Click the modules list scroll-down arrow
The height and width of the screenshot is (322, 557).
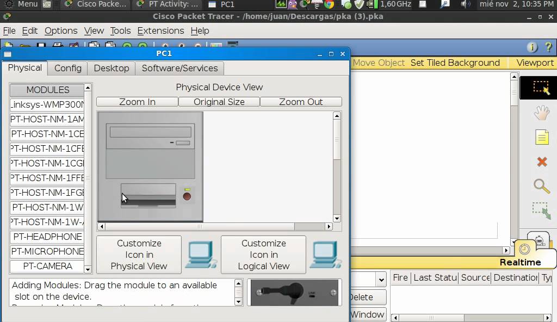click(x=88, y=269)
